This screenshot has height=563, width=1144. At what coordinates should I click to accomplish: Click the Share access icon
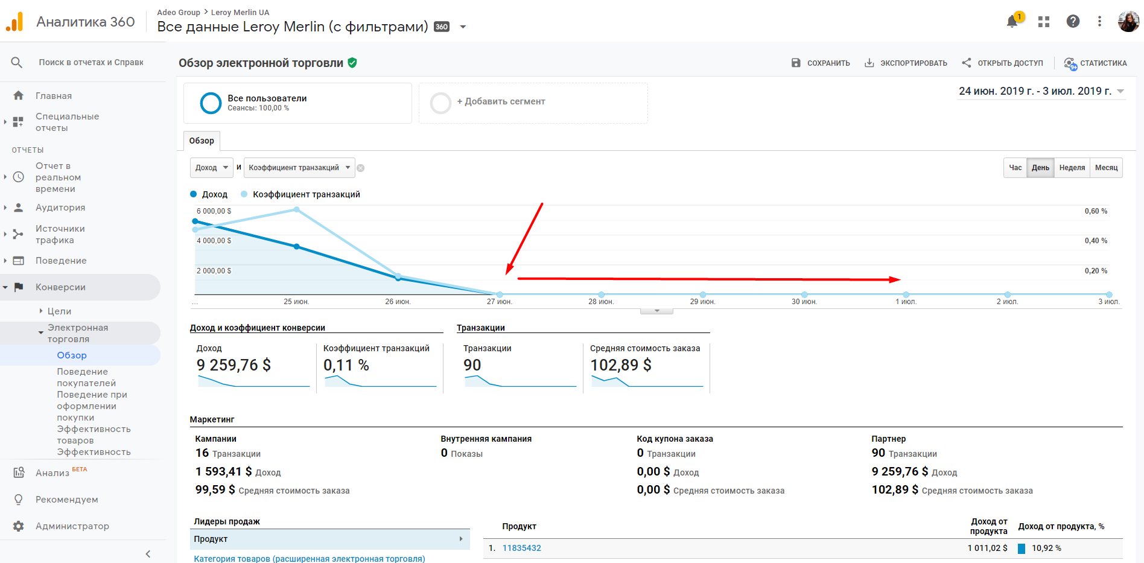point(967,63)
